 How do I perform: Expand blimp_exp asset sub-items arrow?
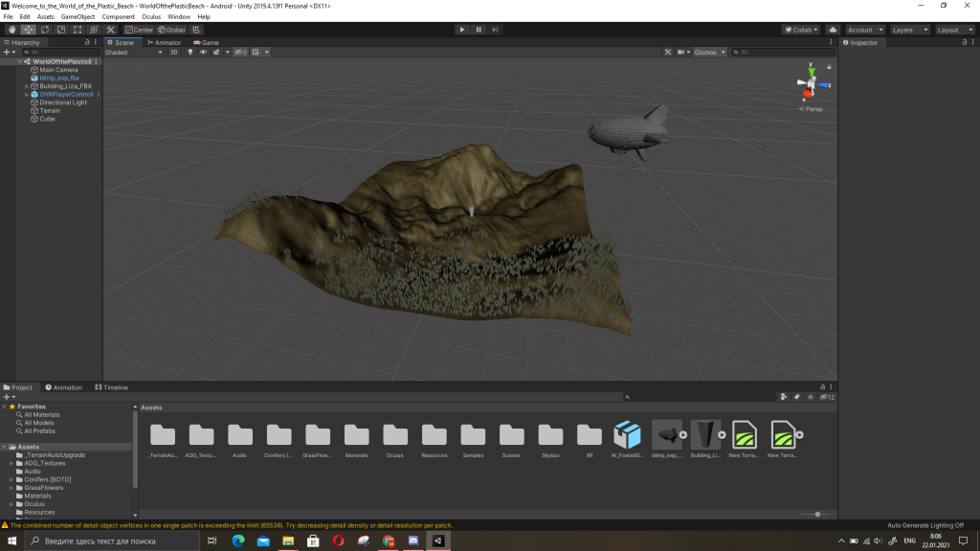click(x=683, y=435)
